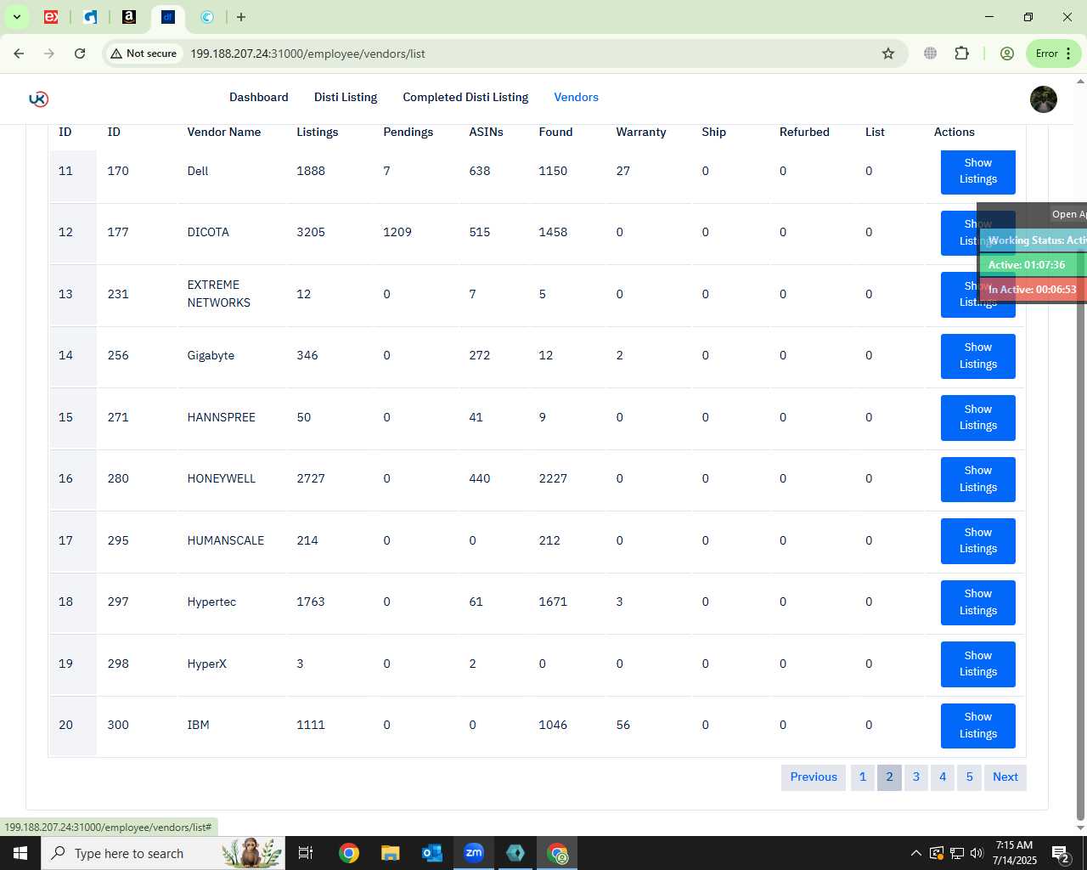This screenshot has height=870, width=1087.
Task: Click the address bar URL
Action: 307,54
